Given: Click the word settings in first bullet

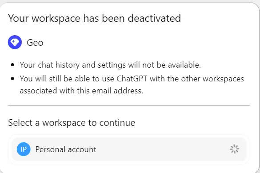Looking at the screenshot, I should pyautogui.click(x=112, y=65).
